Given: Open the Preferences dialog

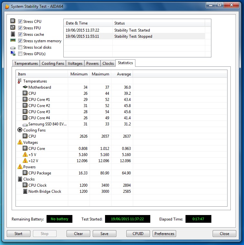Looking at the screenshot, I should point(164,234).
